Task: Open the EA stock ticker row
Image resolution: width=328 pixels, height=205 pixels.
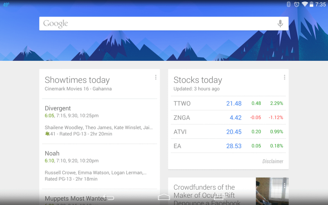Action: coord(228,146)
